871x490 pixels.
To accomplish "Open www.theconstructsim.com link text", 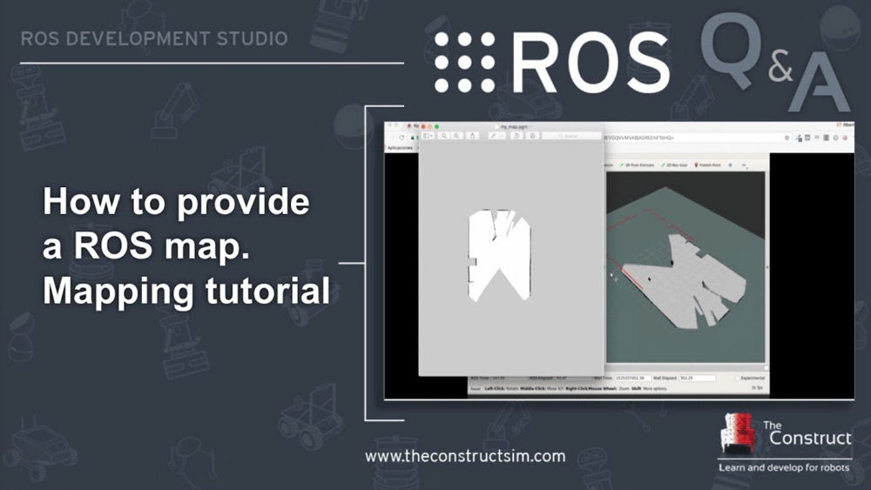I will [x=465, y=456].
